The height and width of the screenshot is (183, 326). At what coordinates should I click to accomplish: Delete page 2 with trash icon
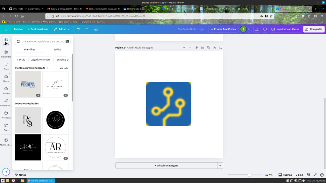tap(215, 48)
